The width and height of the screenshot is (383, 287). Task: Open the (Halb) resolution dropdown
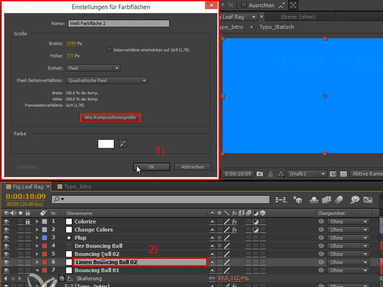[307, 174]
